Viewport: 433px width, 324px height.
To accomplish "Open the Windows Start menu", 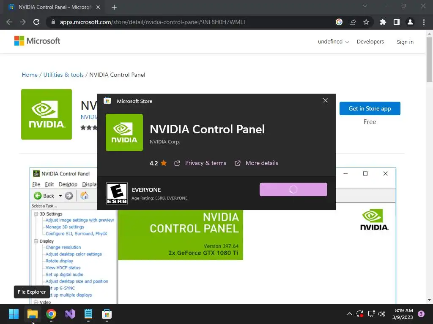I will [14, 314].
